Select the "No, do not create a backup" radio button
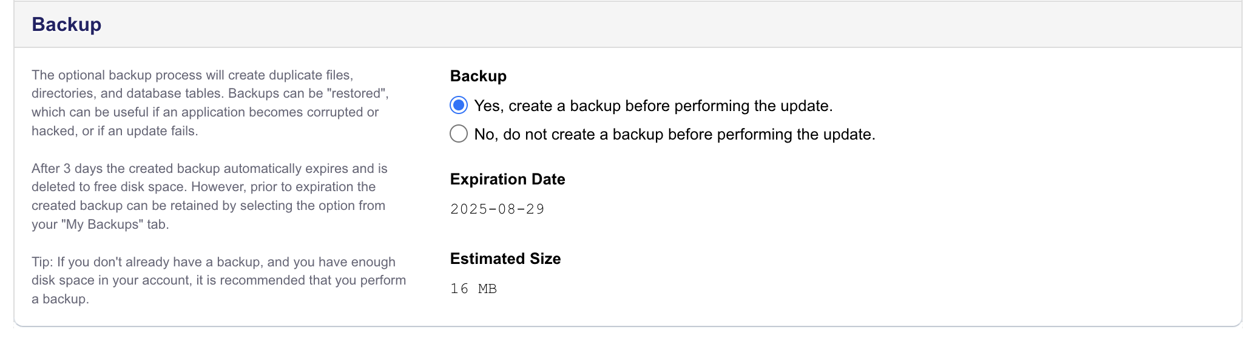 pos(459,133)
